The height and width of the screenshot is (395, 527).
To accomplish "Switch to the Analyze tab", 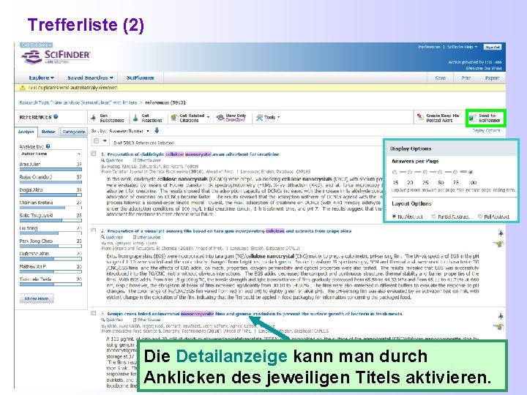I will tap(26, 132).
